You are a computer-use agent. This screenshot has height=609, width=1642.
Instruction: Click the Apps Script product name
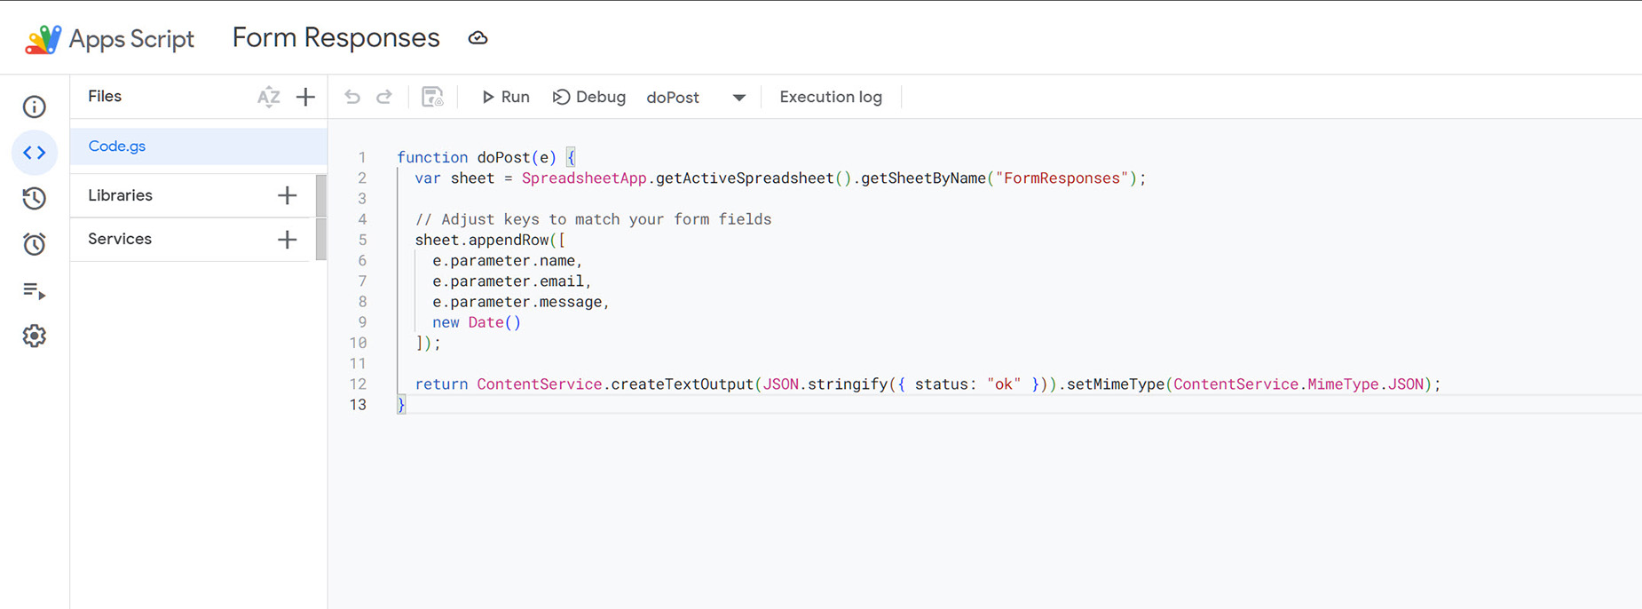(131, 39)
